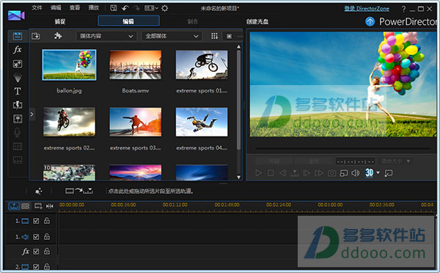This screenshot has width=440, height=273.
Task: Open the Edit menu
Action: (x=56, y=8)
